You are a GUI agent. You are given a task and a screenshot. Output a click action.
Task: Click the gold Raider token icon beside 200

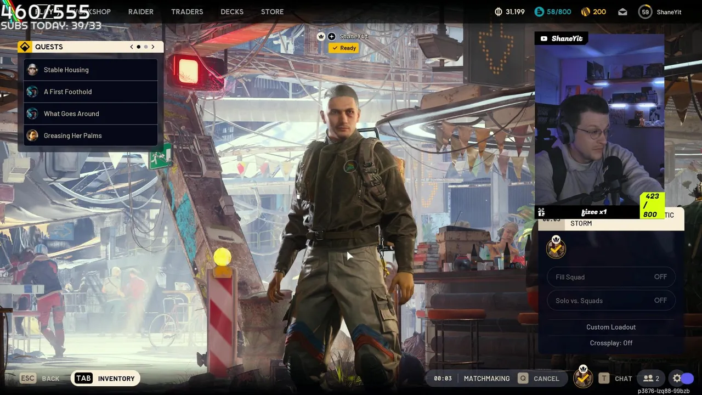point(586,12)
